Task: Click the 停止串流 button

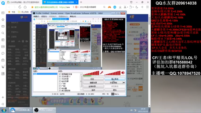Action: (115, 79)
